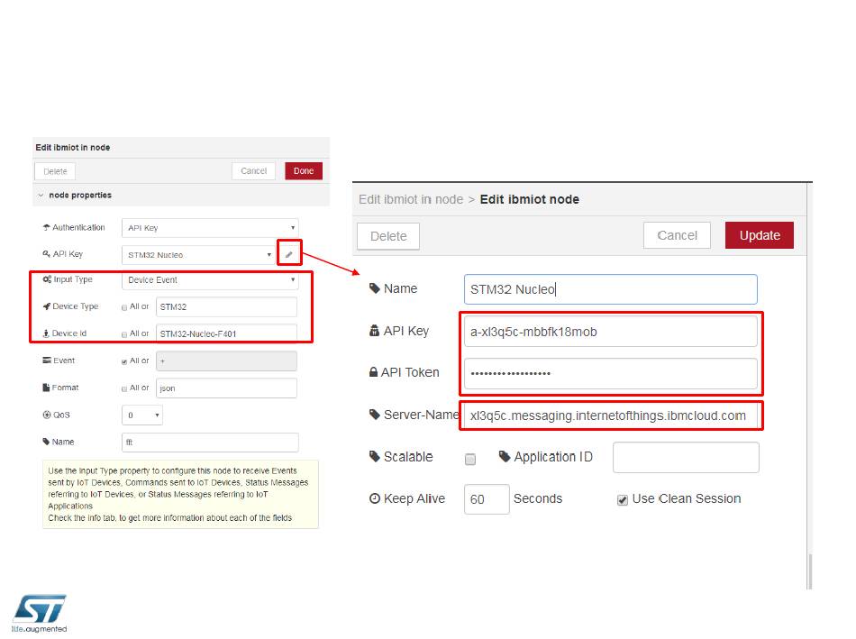Click the tag icon beside Server-Name
Screen dimensions: 856x639
[375, 414]
